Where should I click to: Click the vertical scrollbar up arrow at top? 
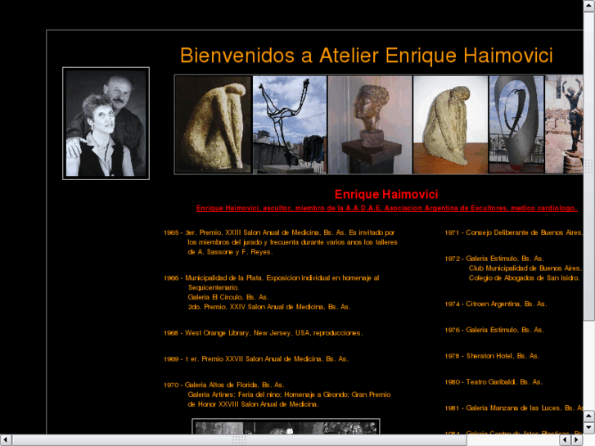[589, 6]
